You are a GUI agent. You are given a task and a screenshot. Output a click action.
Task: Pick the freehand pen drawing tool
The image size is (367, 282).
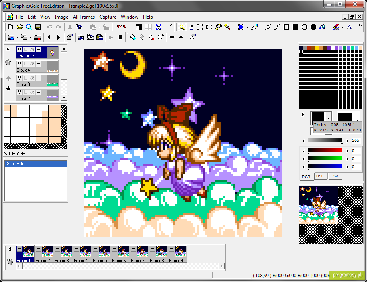click(254, 27)
